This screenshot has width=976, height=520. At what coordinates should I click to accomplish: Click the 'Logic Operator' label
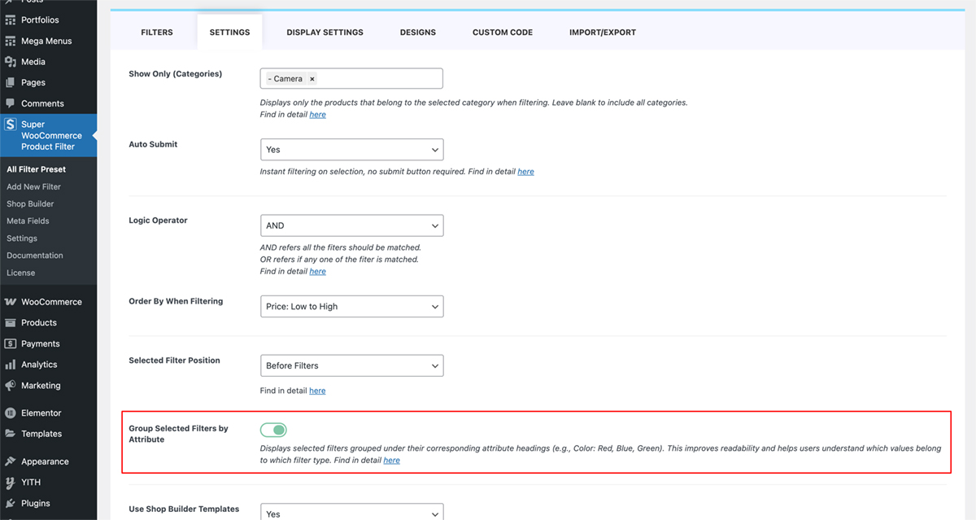158,221
